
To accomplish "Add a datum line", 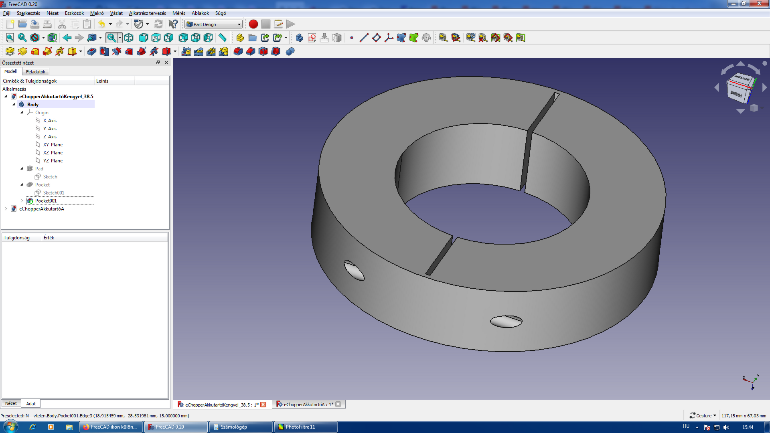I will (364, 38).
